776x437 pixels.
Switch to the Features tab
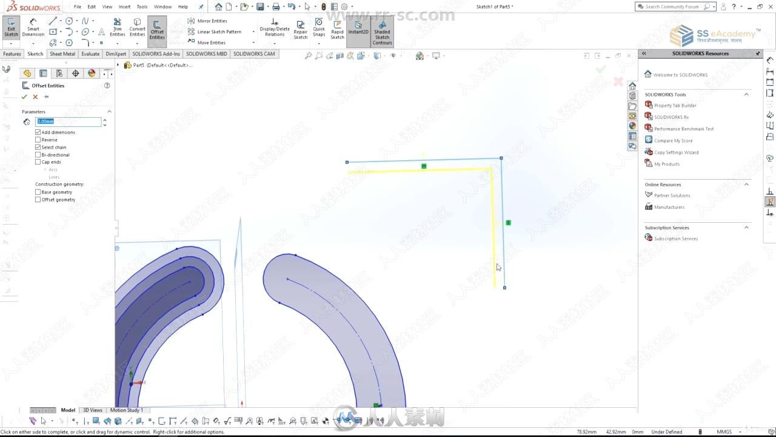click(x=12, y=54)
